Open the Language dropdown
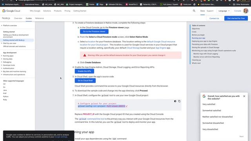Image resolution: width=251 pixels, height=141 pixels. click(224, 11)
